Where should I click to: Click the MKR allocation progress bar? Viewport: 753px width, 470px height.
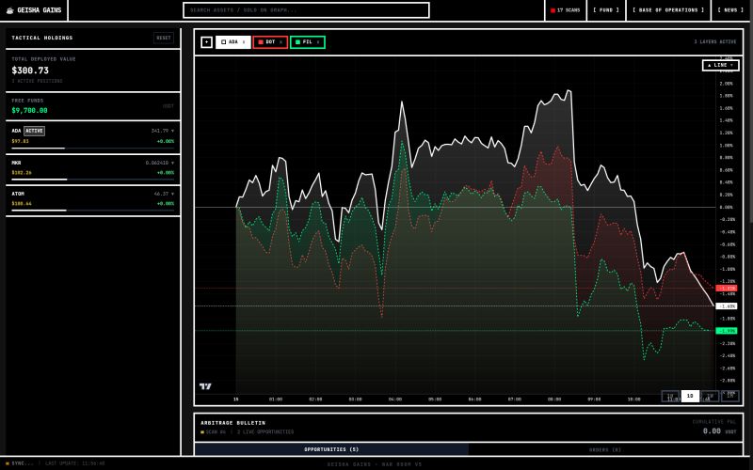tap(92, 180)
